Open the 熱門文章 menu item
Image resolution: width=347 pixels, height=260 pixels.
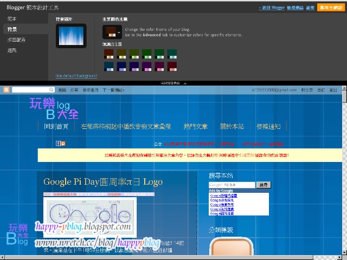(196, 126)
